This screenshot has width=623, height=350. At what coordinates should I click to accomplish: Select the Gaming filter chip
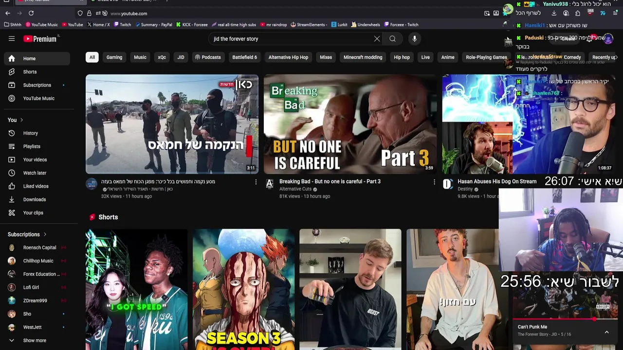tap(114, 57)
